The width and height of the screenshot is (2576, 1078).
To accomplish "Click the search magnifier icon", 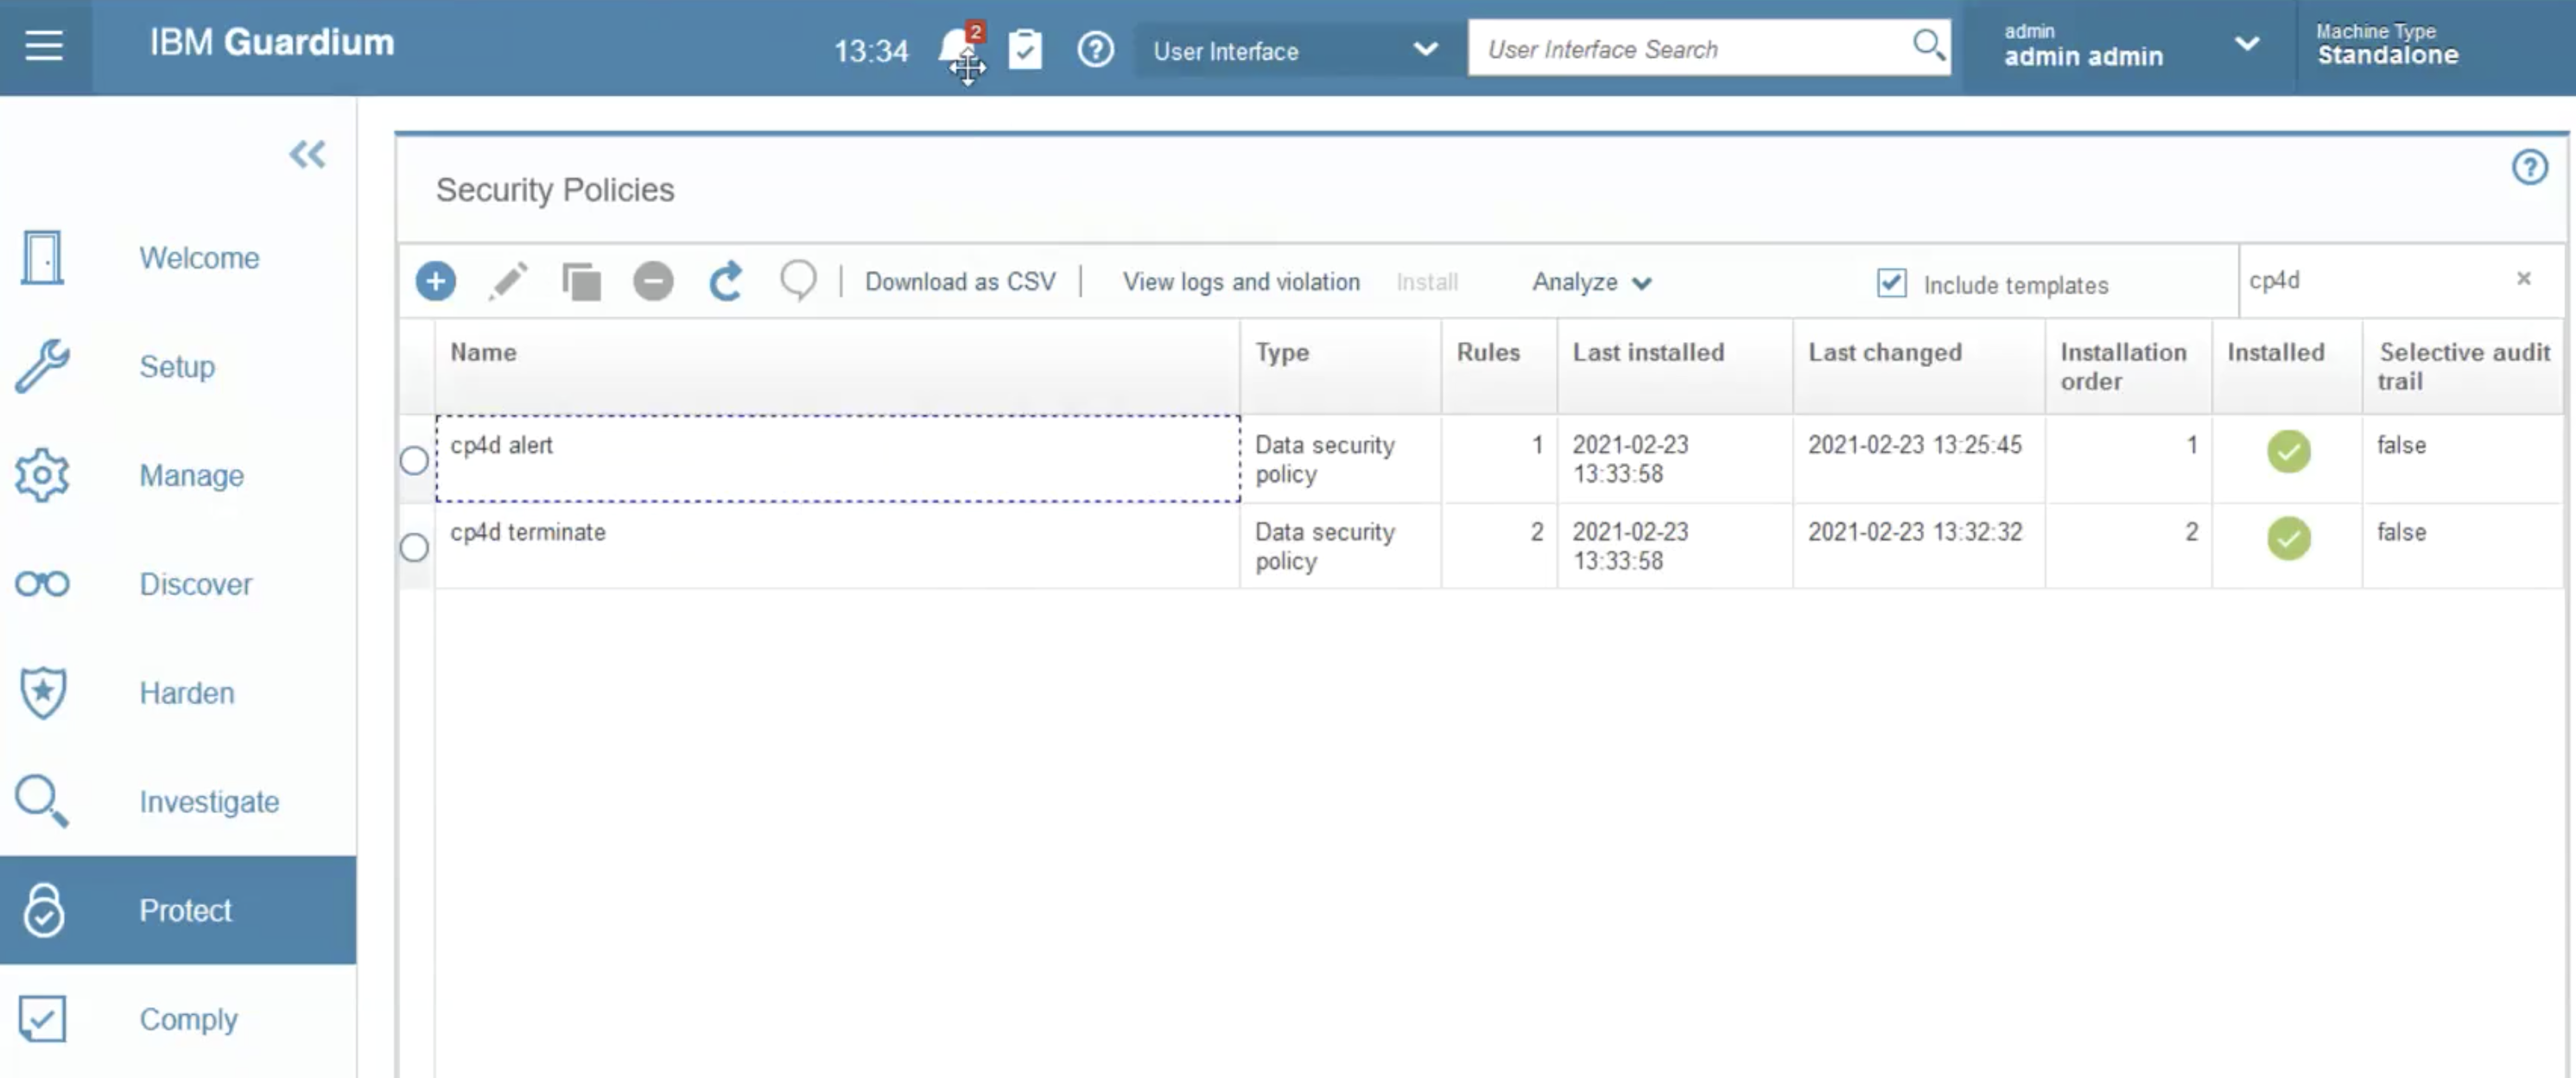I will [x=1928, y=45].
